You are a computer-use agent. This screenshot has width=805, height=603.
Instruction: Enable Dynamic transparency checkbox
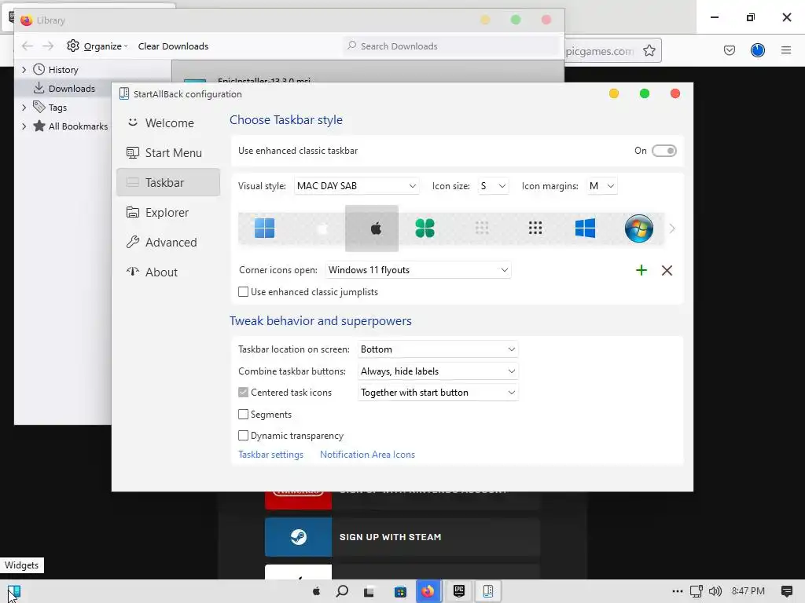tap(244, 435)
